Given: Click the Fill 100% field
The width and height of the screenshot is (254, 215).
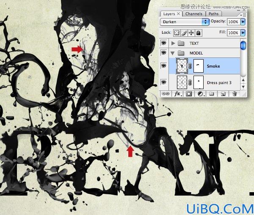Looking at the screenshot, I should 234,33.
